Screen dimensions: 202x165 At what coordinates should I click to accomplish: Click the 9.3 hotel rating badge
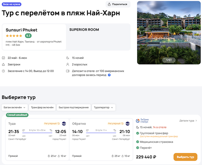pyautogui.click(x=28, y=36)
